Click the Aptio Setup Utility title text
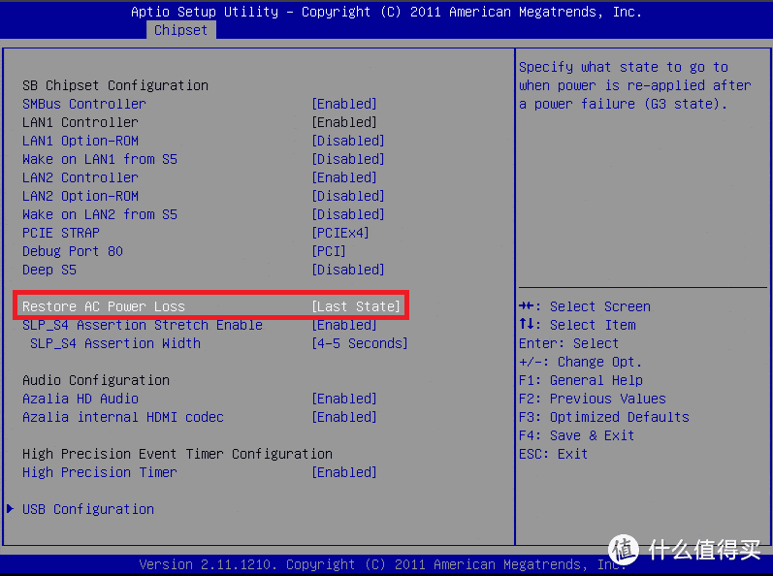The image size is (773, 576). (386, 12)
